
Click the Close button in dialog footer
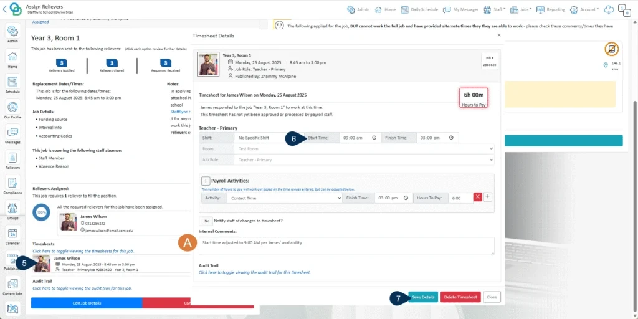point(492,297)
